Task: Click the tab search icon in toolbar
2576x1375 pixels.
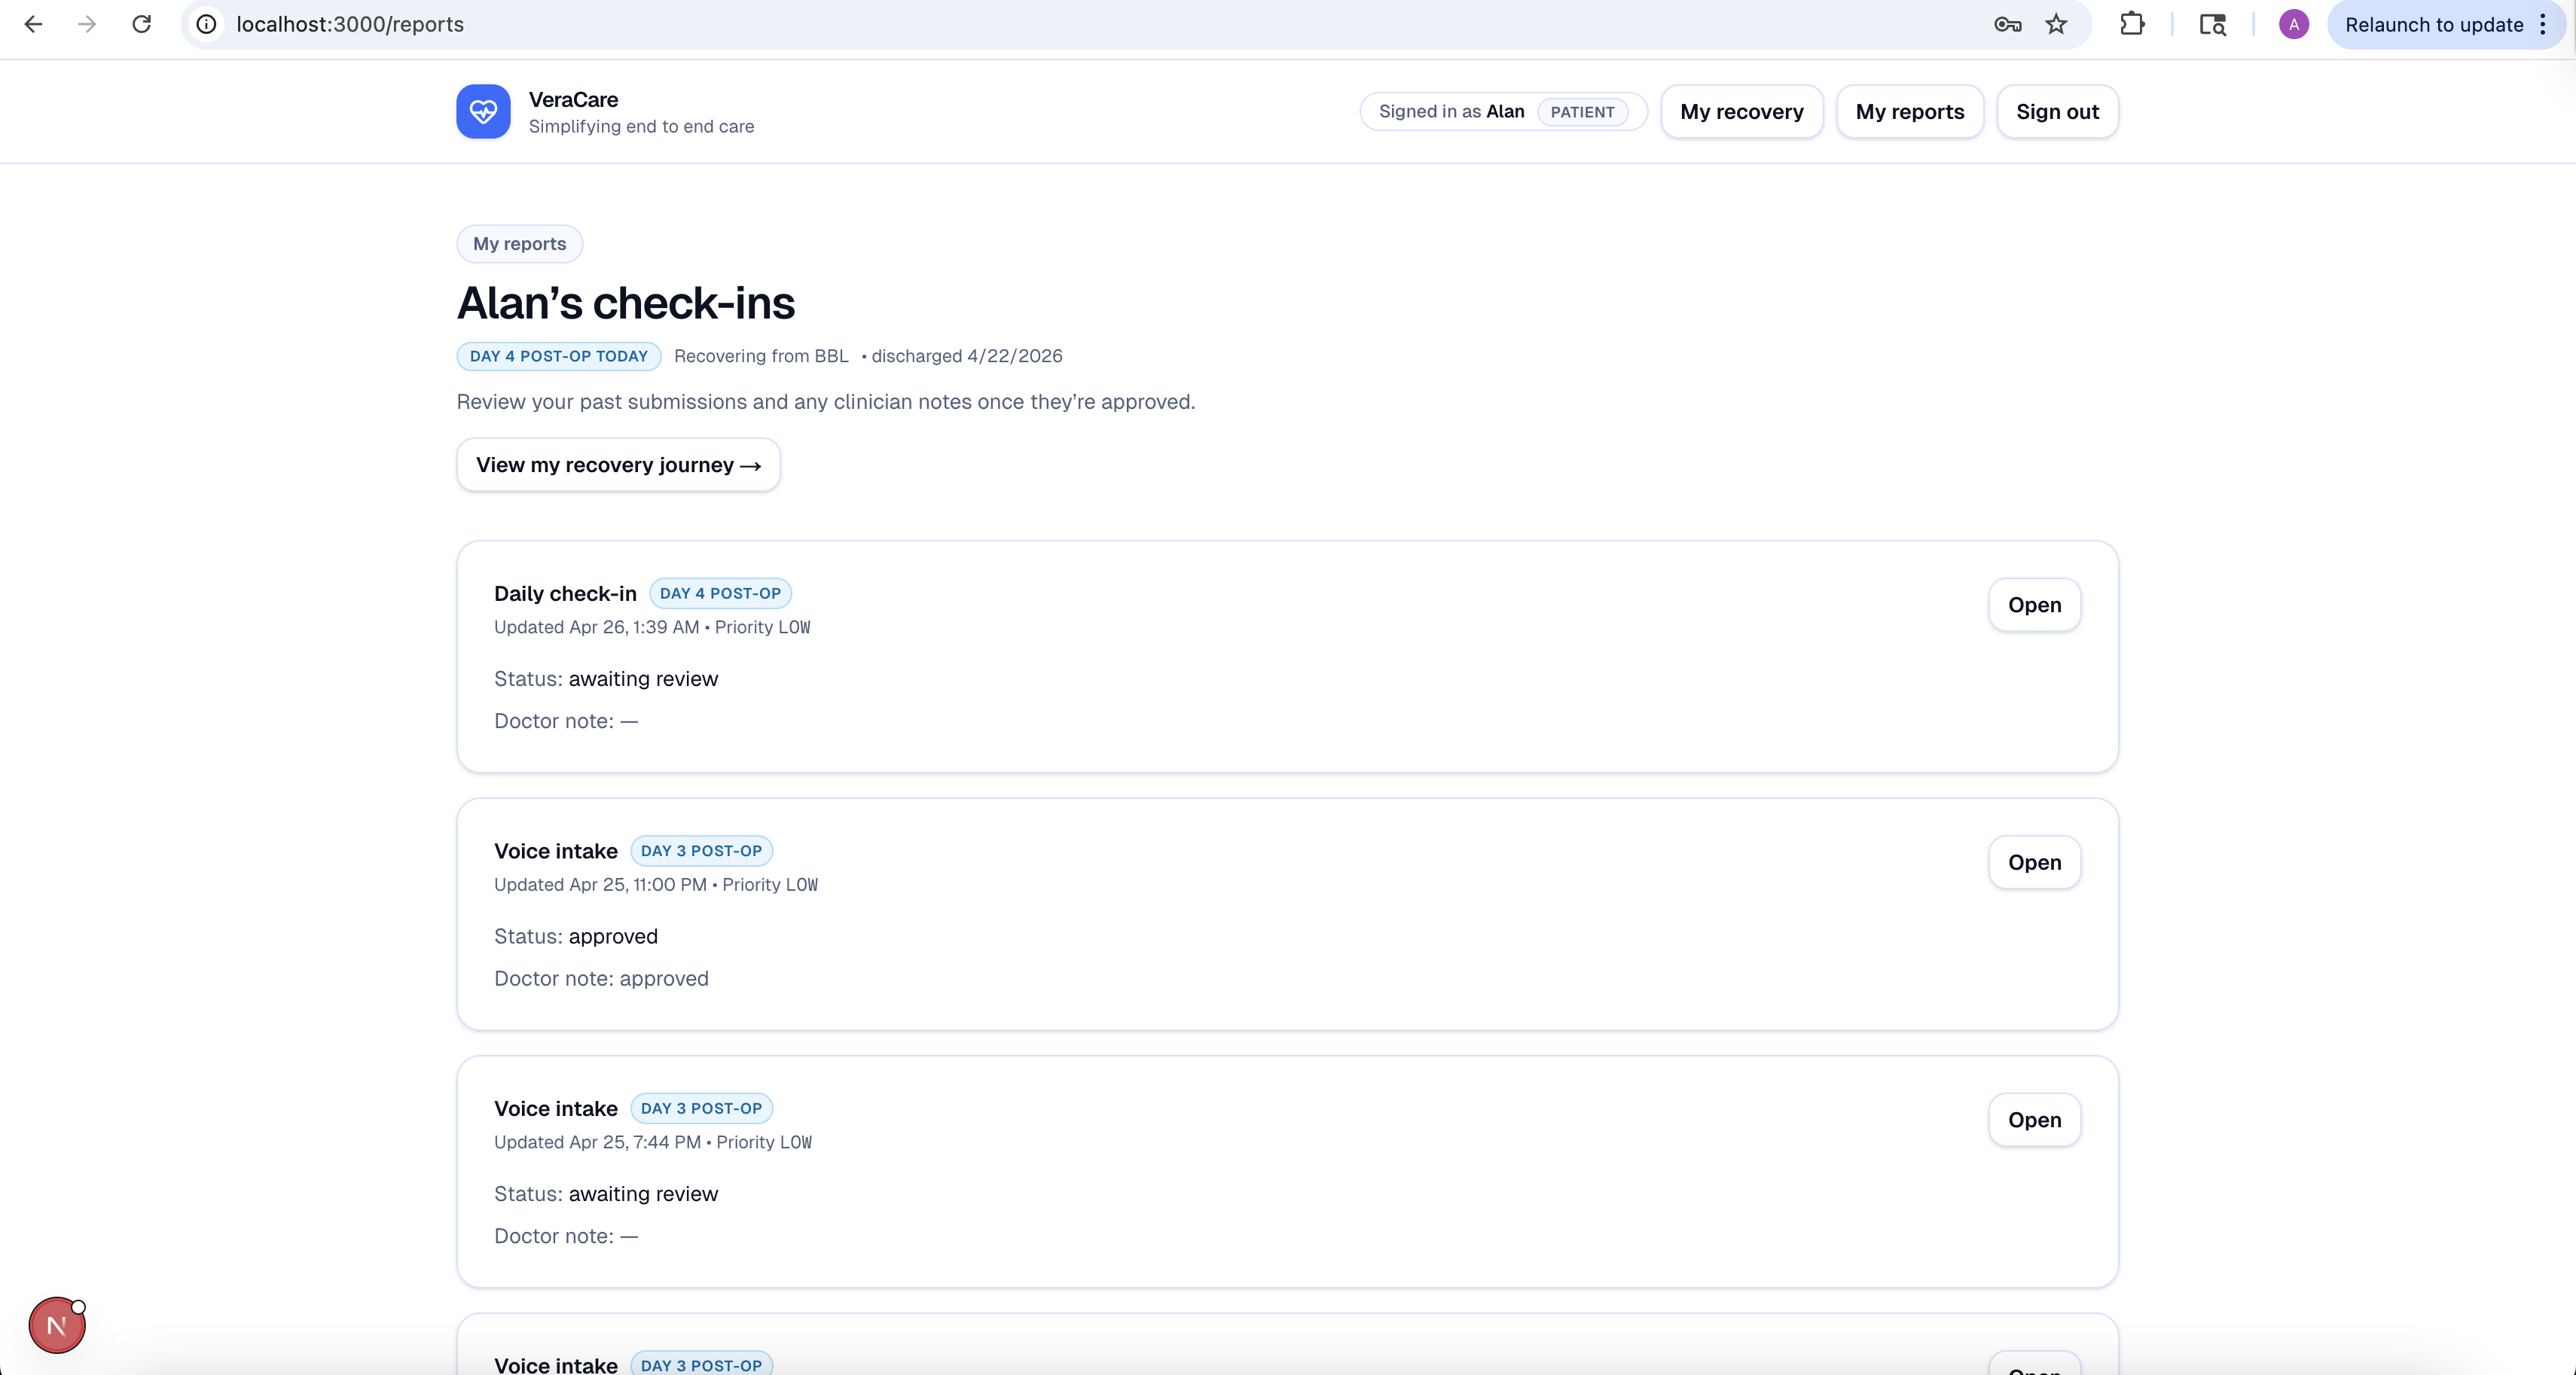Action: pos(2212,24)
